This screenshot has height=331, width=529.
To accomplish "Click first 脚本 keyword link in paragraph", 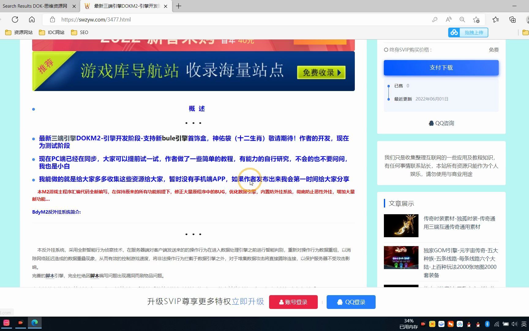I will pos(50,276).
